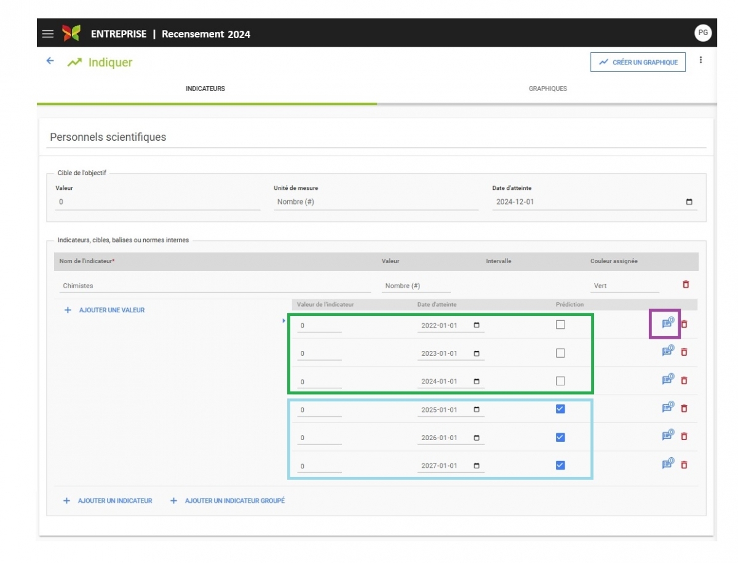Click AJOUTER UN INDICATEUR GROUPÉ
Image resolution: width=738 pixels, height=563 pixels.
tap(228, 501)
